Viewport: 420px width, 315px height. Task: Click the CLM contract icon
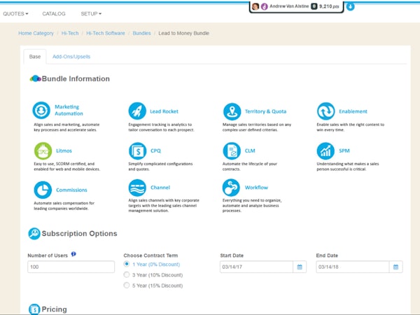[x=232, y=150]
